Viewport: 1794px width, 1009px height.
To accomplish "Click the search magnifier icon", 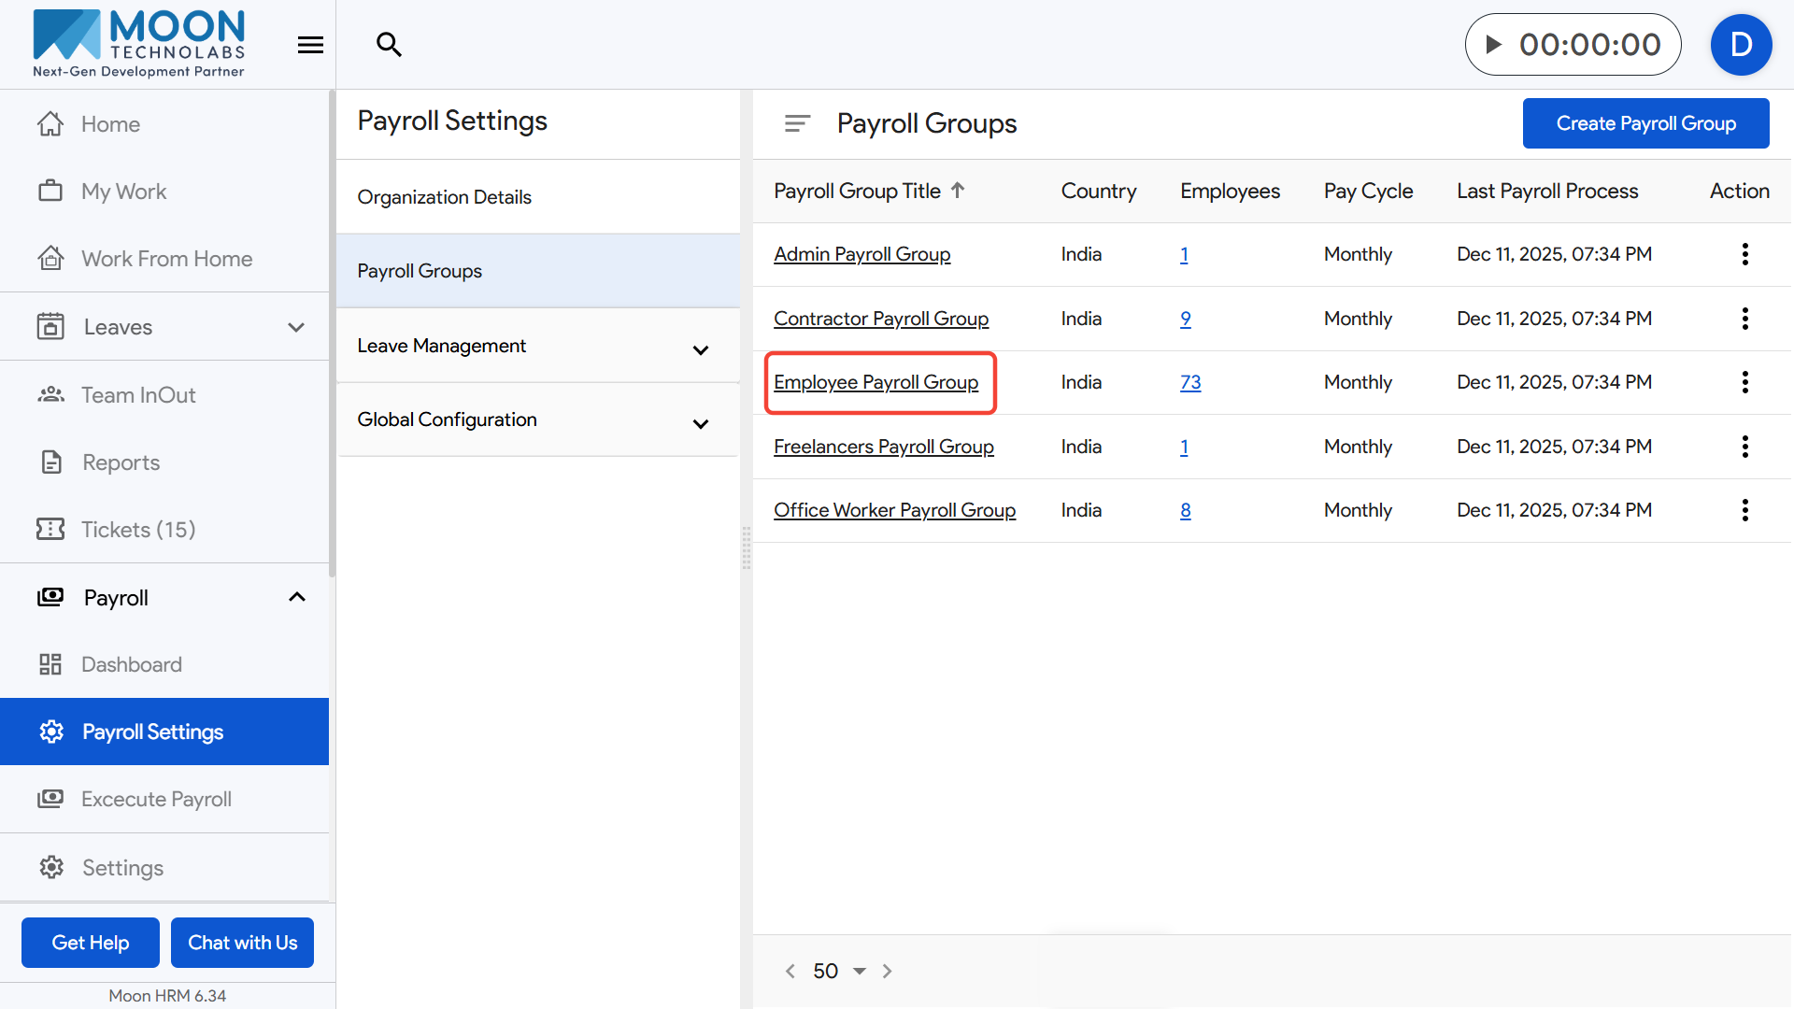I will coord(389,44).
